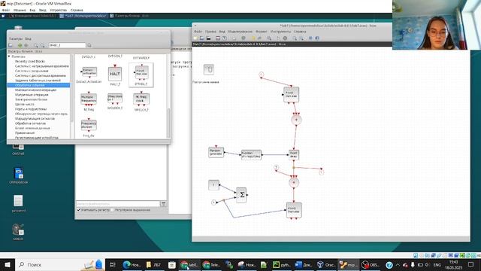Select the constant 1 block in the diagram
The width and height of the screenshot is (481, 271).
(x=213, y=185)
